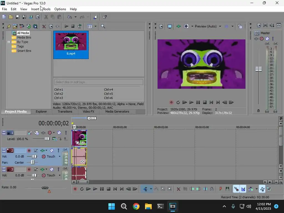Click the Video Output FX icon in preview
This screenshot has width=284, height=213.
tap(178, 26)
